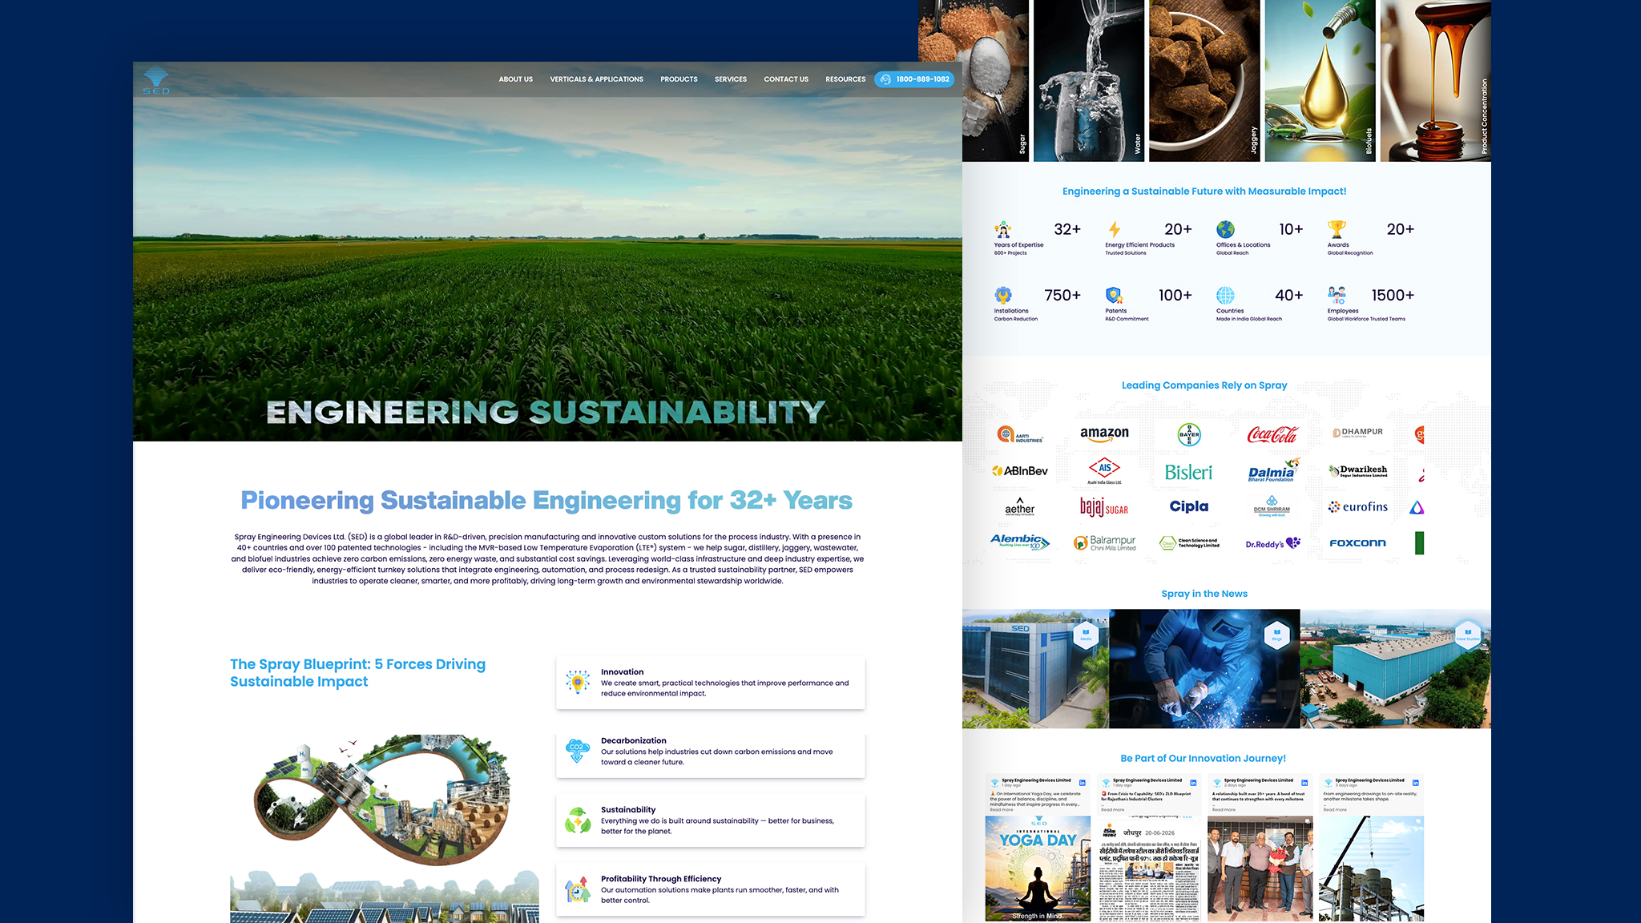
Task: Click the Offices & Locations globe icon
Action: coord(1225,230)
